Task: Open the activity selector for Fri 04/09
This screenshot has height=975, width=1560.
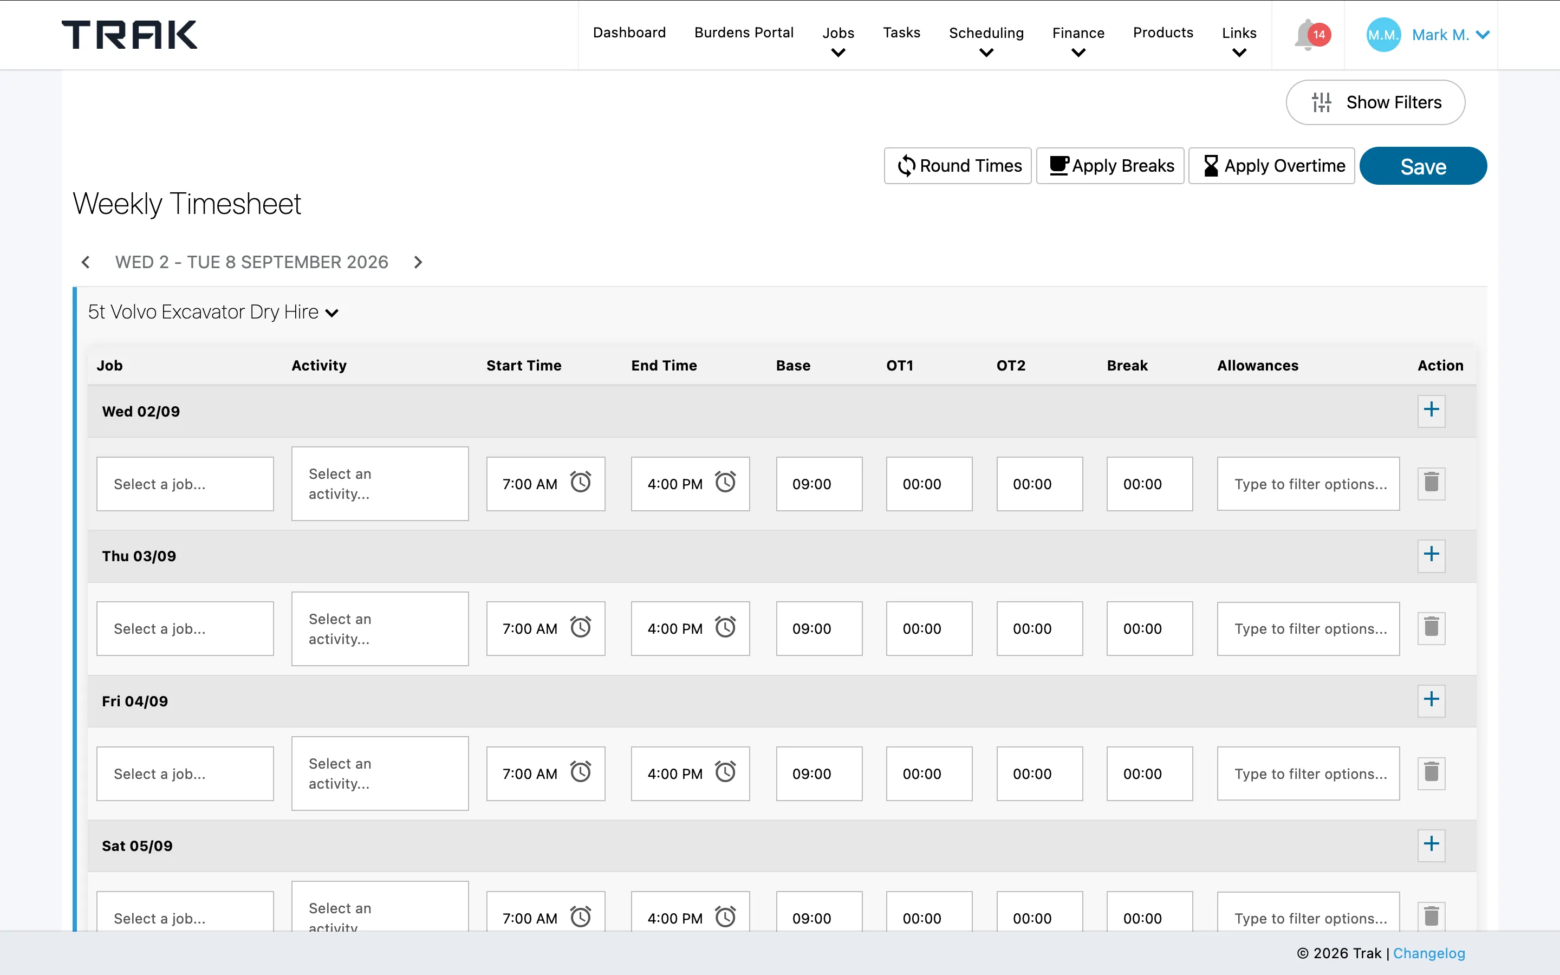Action: click(380, 773)
